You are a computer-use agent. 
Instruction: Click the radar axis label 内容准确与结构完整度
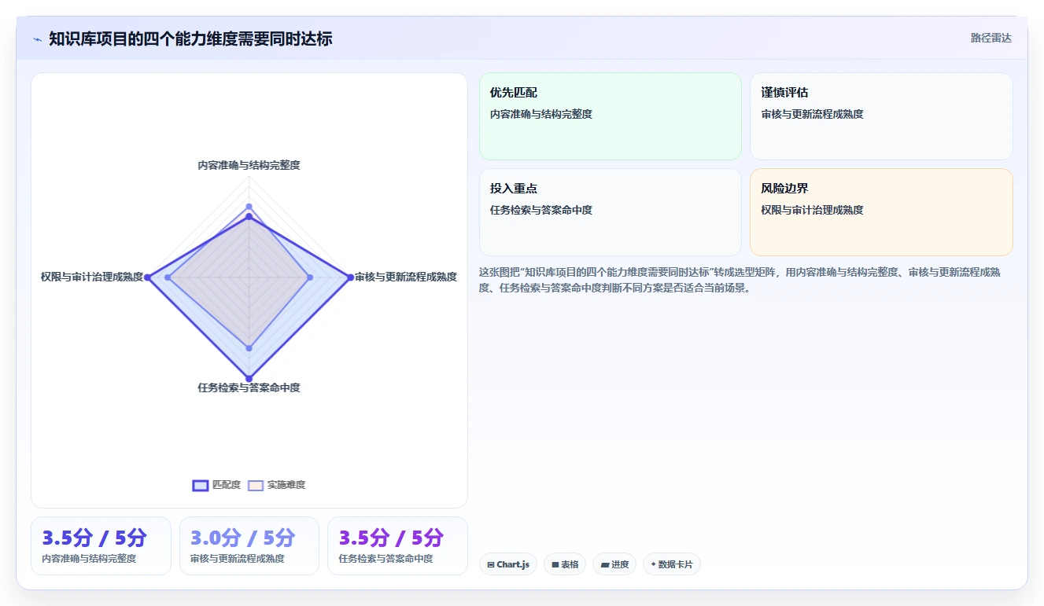tap(249, 165)
